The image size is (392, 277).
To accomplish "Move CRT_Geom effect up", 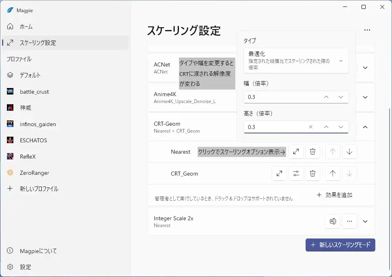I will coord(333,174).
